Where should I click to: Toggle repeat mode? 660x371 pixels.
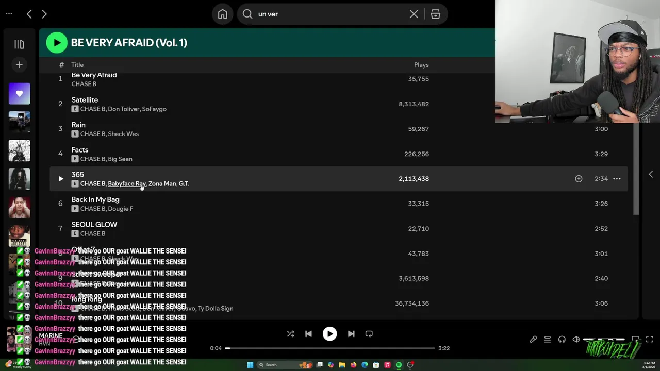[369, 334]
